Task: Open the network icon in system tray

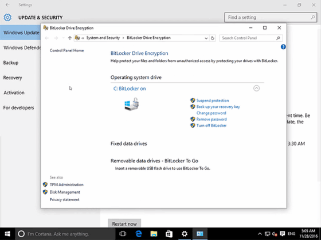Action: tap(267, 234)
